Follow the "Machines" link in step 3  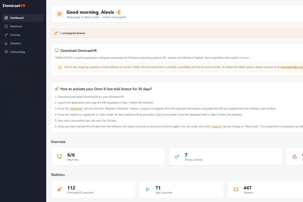[x=76, y=109]
